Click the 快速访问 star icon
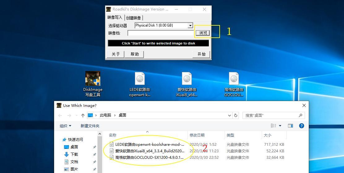344x173 pixels. pos(64,140)
